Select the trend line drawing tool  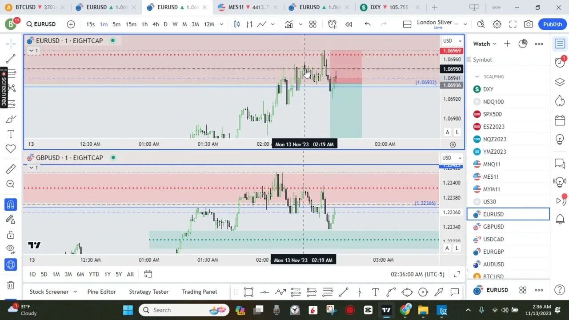pyautogui.click(x=11, y=58)
